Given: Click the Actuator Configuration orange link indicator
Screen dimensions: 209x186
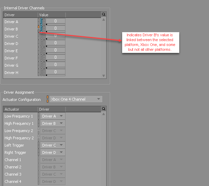Looking at the screenshot, I should tap(47, 99).
